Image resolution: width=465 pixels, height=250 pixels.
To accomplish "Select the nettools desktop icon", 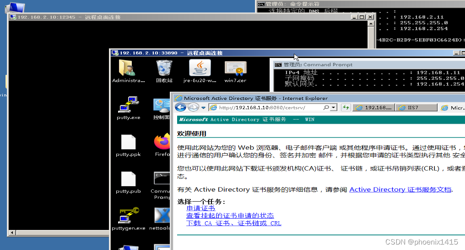I will click(161, 219).
